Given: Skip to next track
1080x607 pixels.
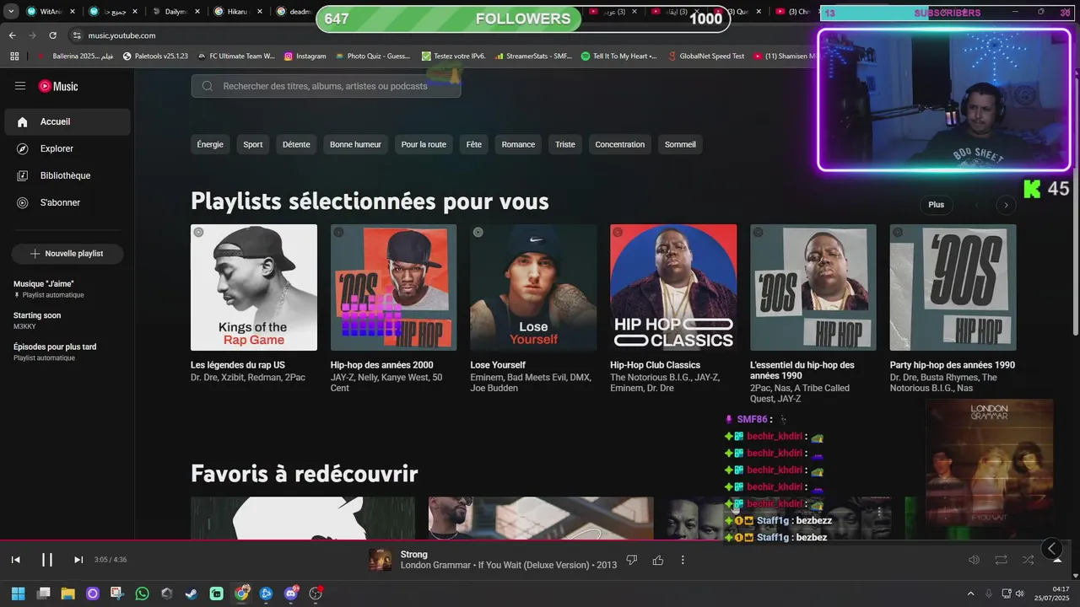Looking at the screenshot, I should 78,560.
